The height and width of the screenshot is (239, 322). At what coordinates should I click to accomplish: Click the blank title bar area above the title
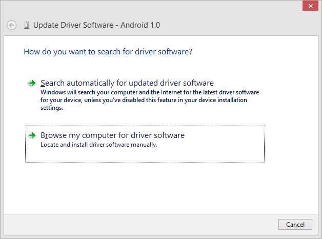tap(154, 7)
